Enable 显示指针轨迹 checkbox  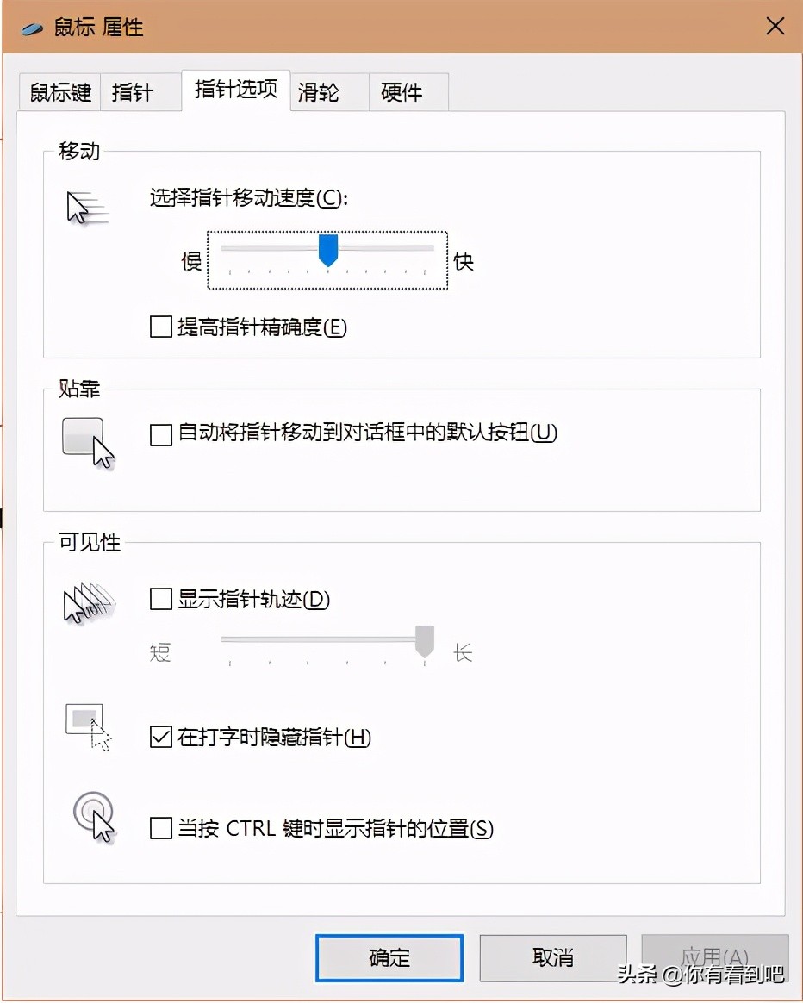(160, 600)
